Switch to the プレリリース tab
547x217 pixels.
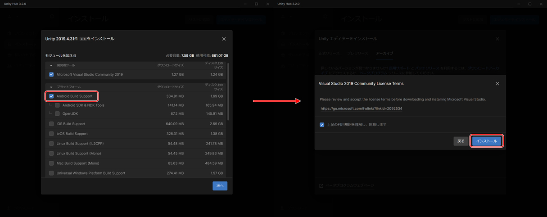tap(357, 54)
